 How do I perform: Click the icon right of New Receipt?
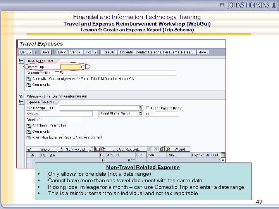[x=91, y=149]
